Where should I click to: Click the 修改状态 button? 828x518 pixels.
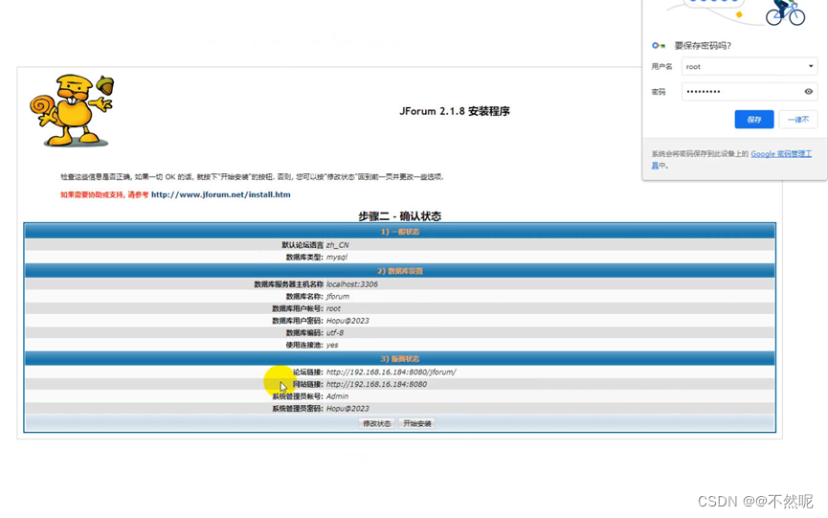tap(376, 423)
